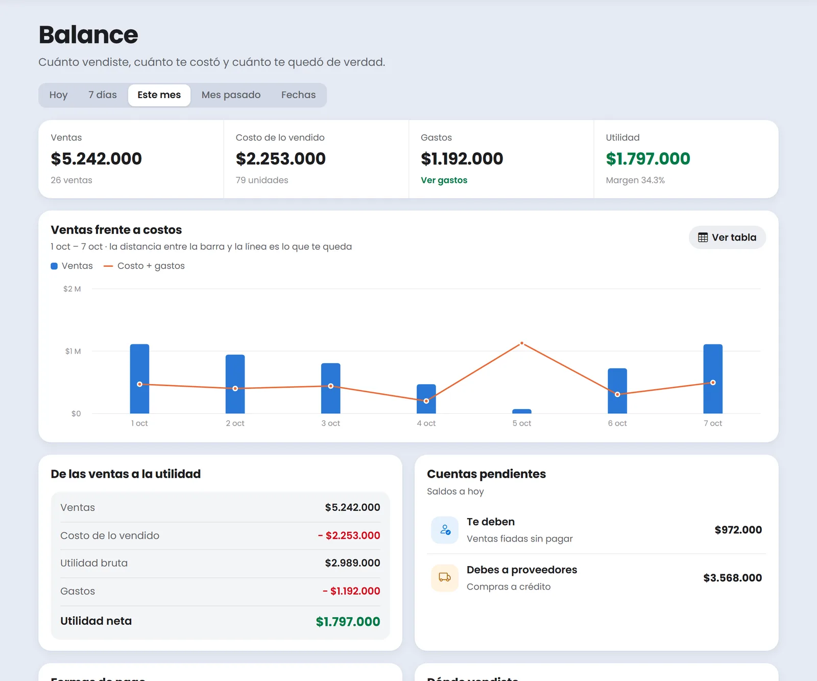Click the Ventas frente a costos heading

116,230
